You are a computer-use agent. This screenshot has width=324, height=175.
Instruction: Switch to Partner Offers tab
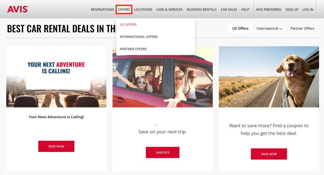[x=302, y=28]
